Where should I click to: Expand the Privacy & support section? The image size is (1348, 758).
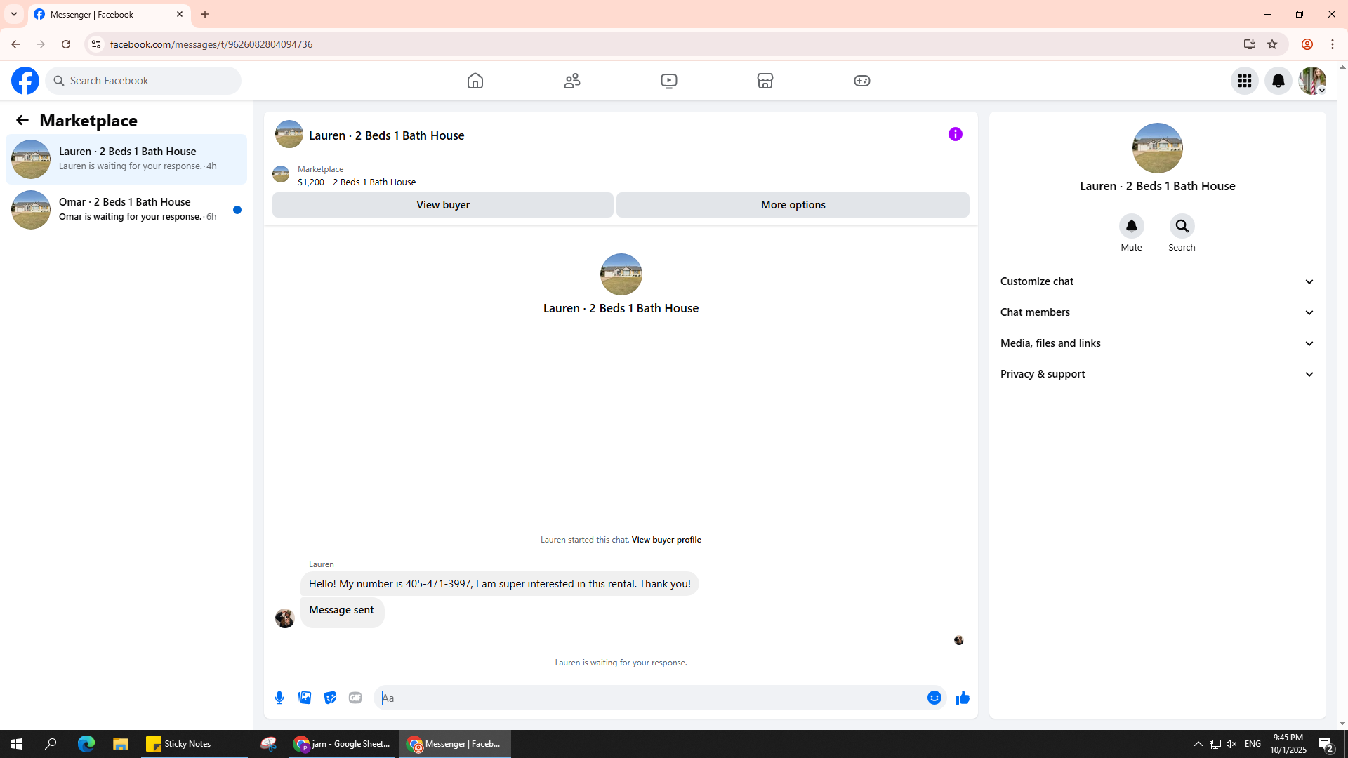click(1157, 374)
